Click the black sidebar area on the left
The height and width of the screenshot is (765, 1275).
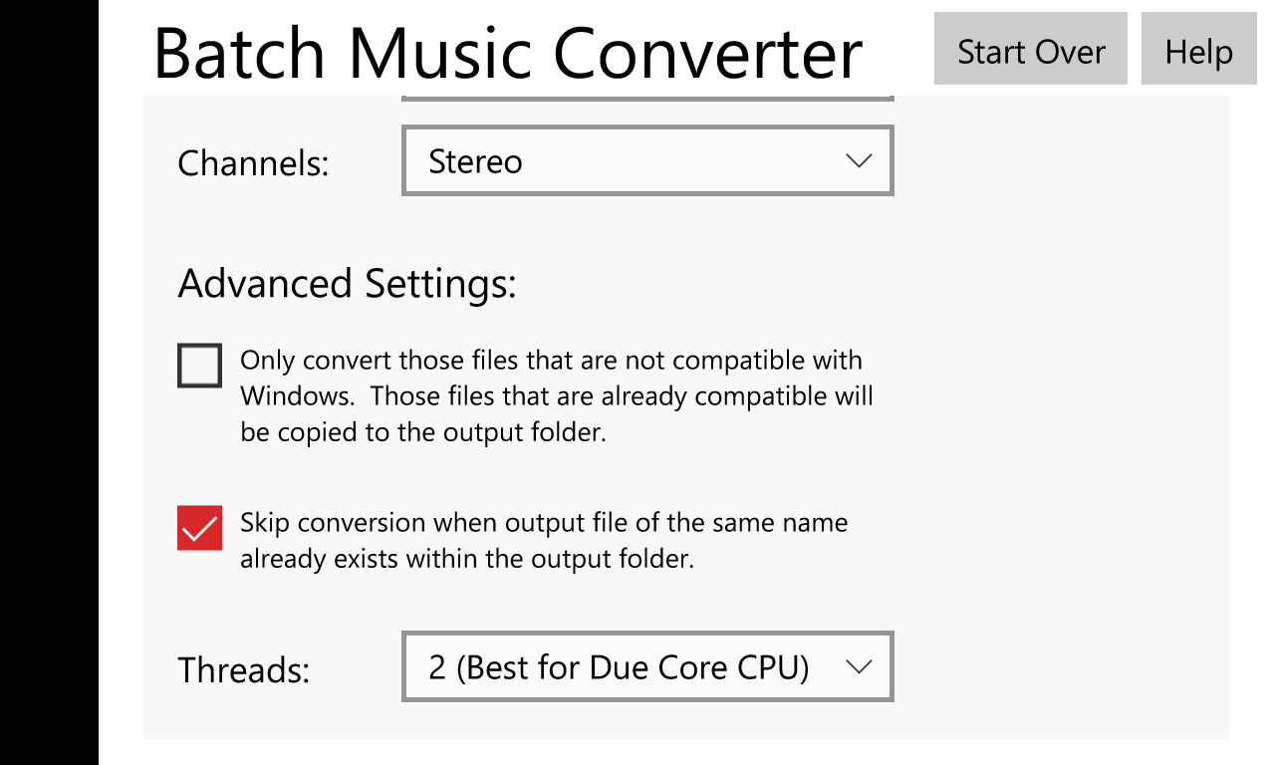[49, 382]
